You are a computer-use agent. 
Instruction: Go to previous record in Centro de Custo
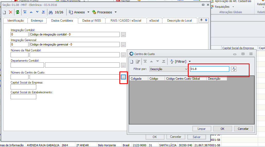click(x=151, y=61)
